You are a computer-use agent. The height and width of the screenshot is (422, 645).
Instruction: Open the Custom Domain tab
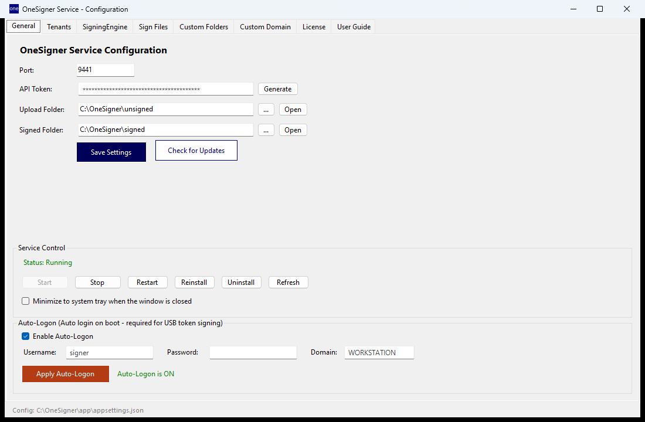265,27
